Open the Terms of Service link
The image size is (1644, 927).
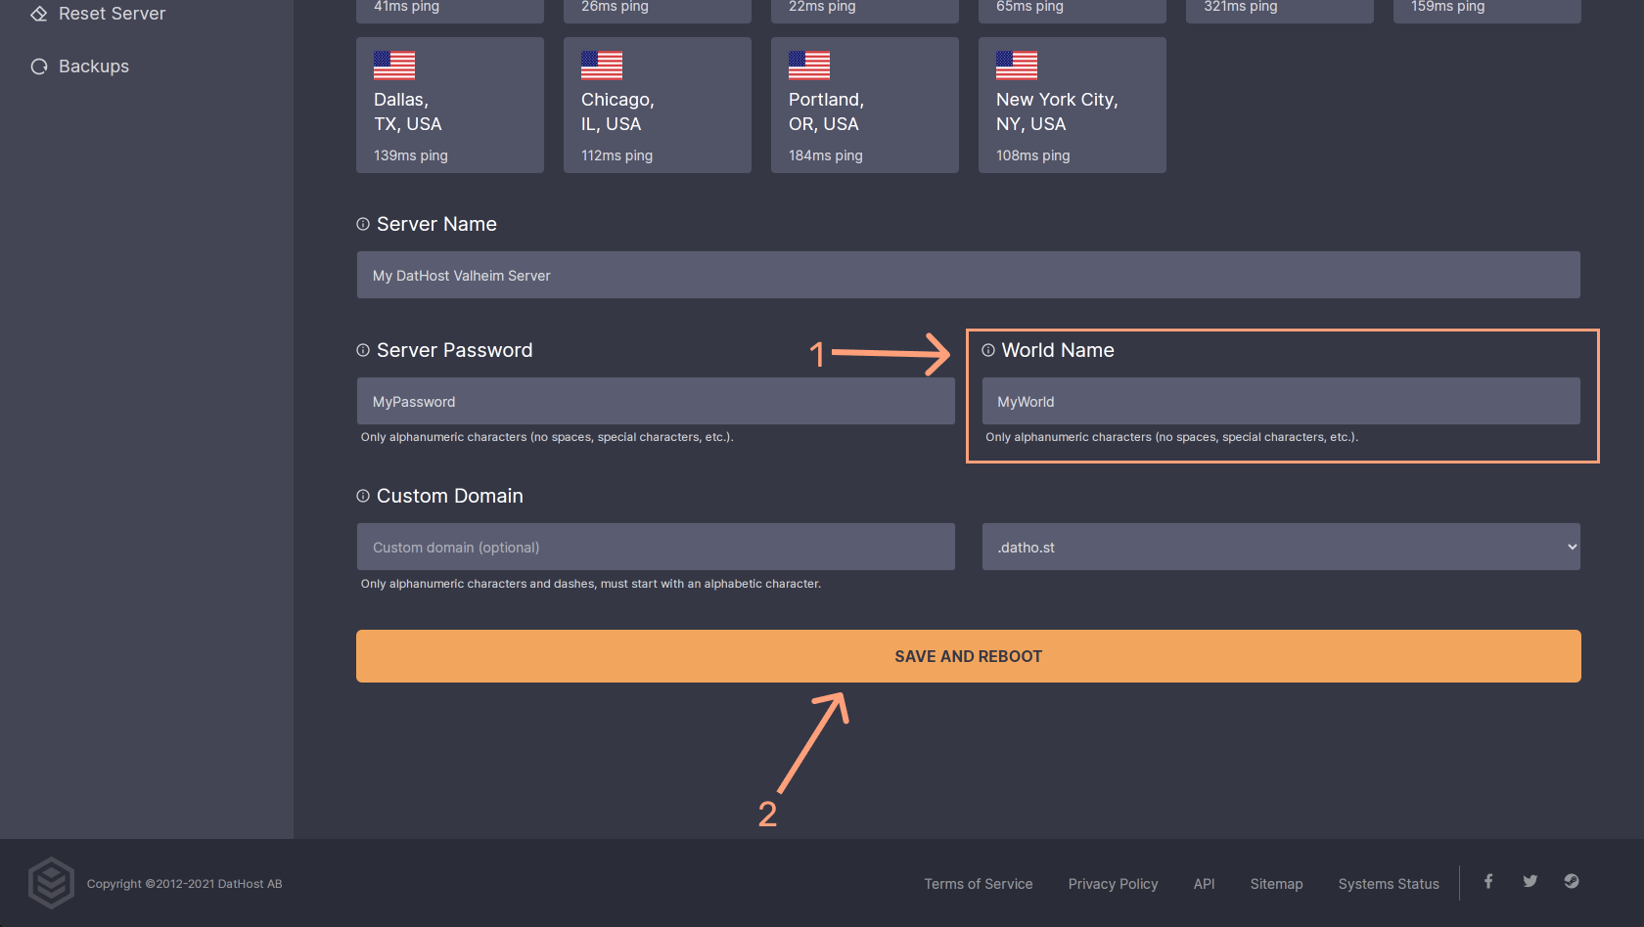(x=979, y=884)
